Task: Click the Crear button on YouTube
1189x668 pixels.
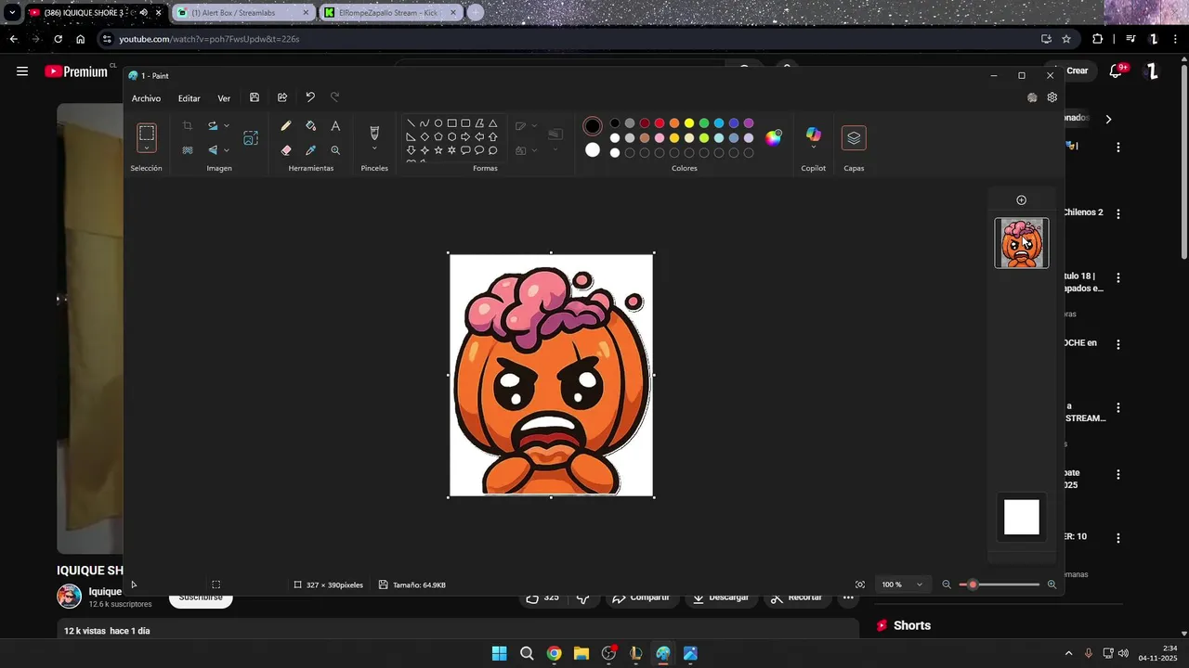Action: [1077, 71]
